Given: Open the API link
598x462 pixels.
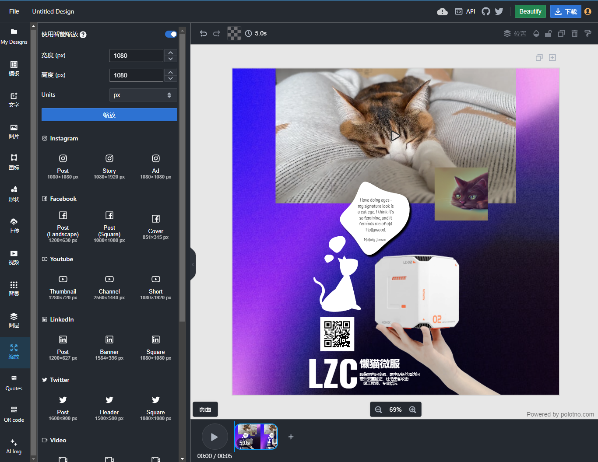Looking at the screenshot, I should point(465,11).
